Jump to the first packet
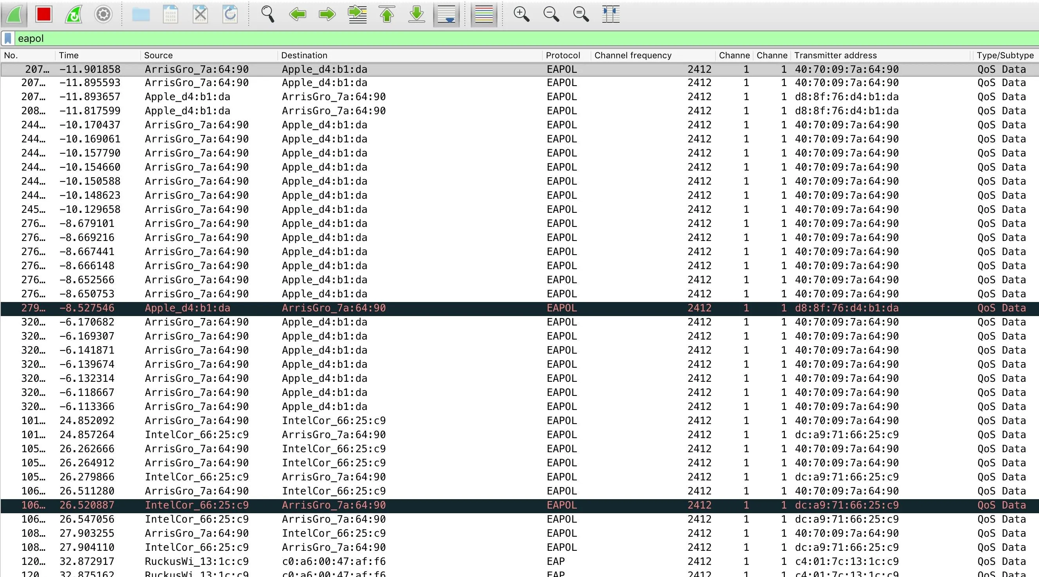Screen dimensions: 1039x577 coord(387,14)
